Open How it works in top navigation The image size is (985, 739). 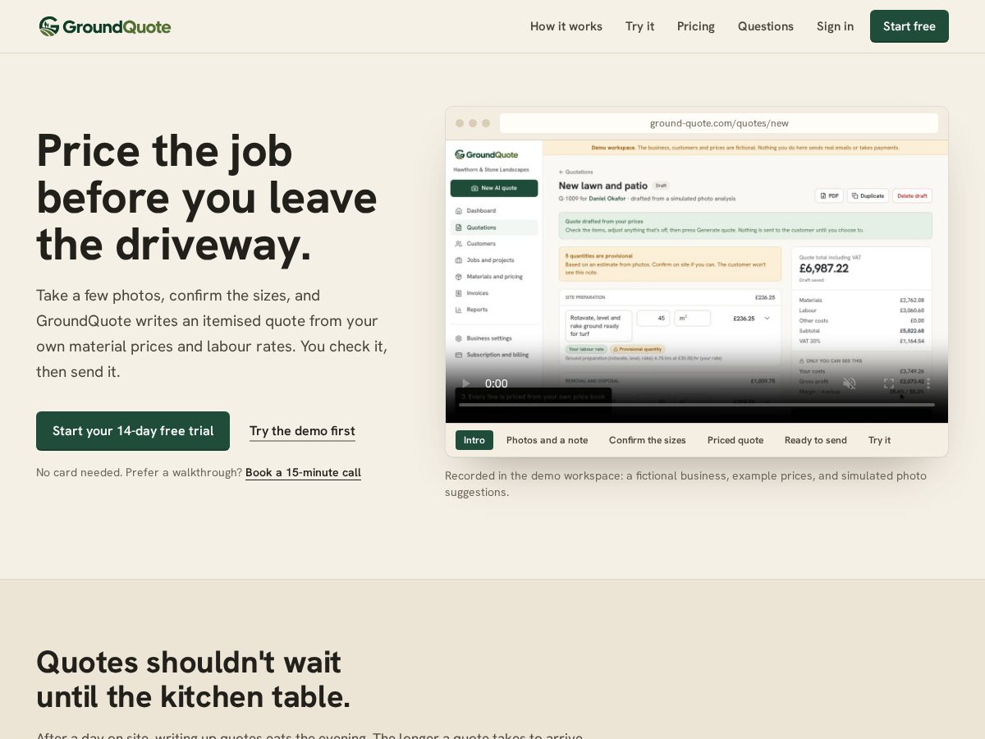pyautogui.click(x=566, y=26)
